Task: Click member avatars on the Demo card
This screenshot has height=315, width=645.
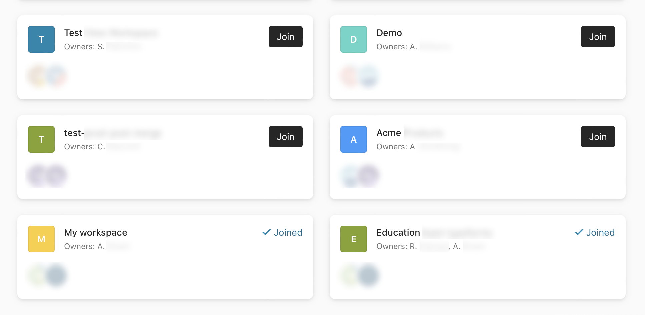Action: pos(359,76)
